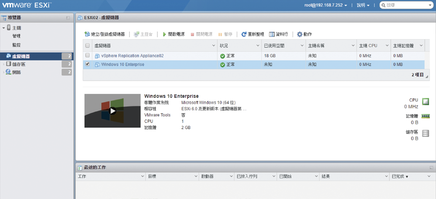Viewport: 436px width, 199px height.
Task: Open the 虛擬機器 column header dropdown
Action: coord(214,46)
